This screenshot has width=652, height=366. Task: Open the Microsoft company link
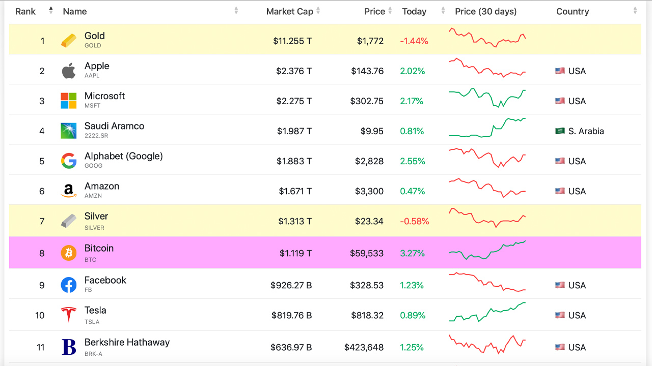(x=104, y=96)
